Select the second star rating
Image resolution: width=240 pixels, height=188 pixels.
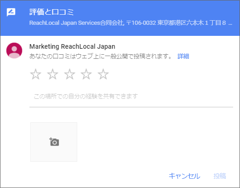[x=52, y=74]
